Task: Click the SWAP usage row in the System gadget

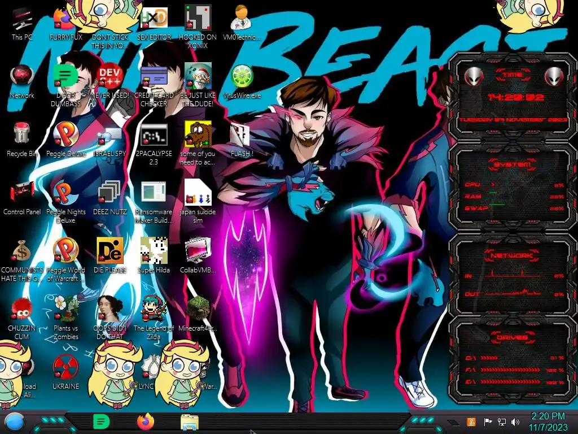Action: (514, 208)
